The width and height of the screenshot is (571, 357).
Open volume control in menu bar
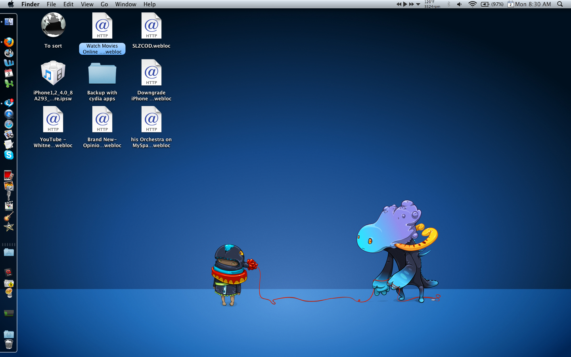[459, 4]
